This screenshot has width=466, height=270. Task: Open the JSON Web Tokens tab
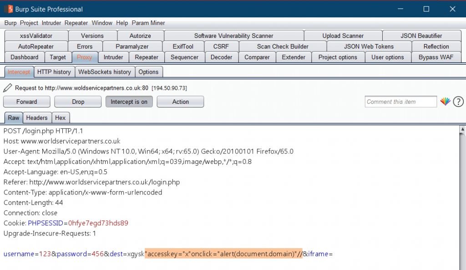click(x=369, y=46)
